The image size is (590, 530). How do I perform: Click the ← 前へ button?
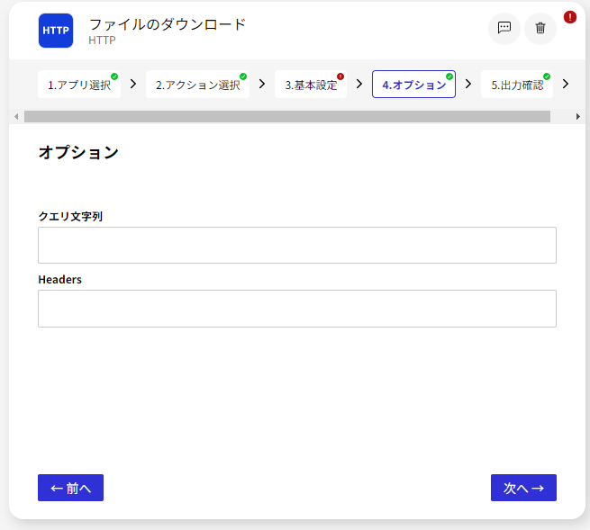(x=71, y=488)
